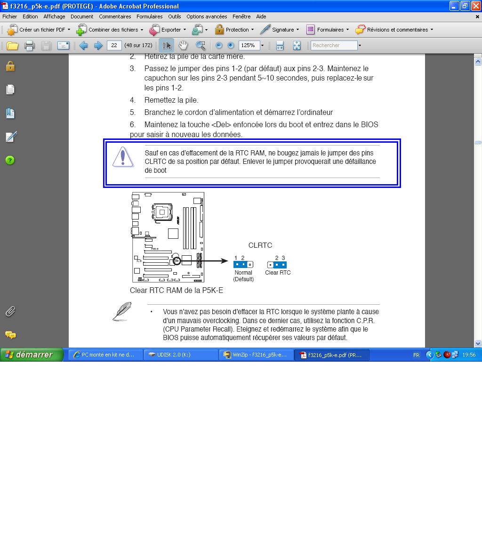
Task: Click the Email envelope icon
Action: tap(63, 46)
